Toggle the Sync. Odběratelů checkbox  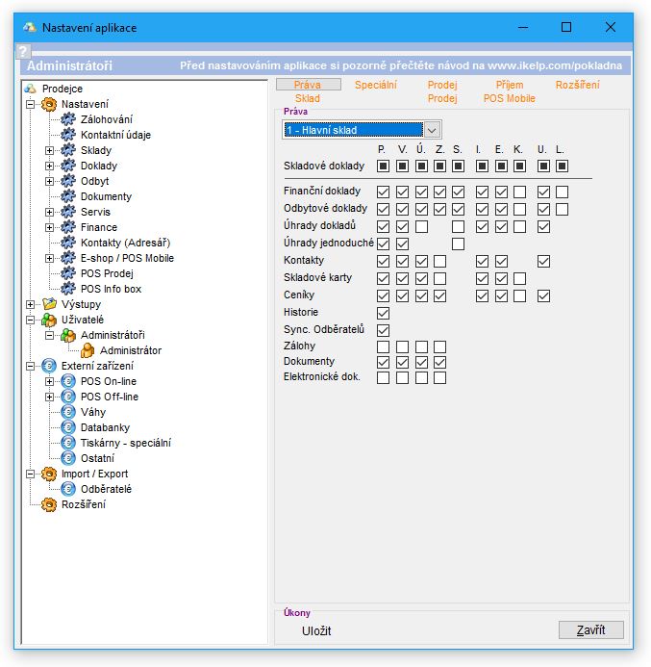(384, 330)
